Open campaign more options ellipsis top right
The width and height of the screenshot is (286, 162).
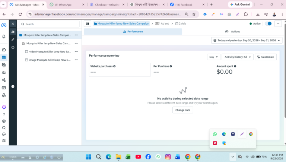pyautogui.click(x=278, y=24)
